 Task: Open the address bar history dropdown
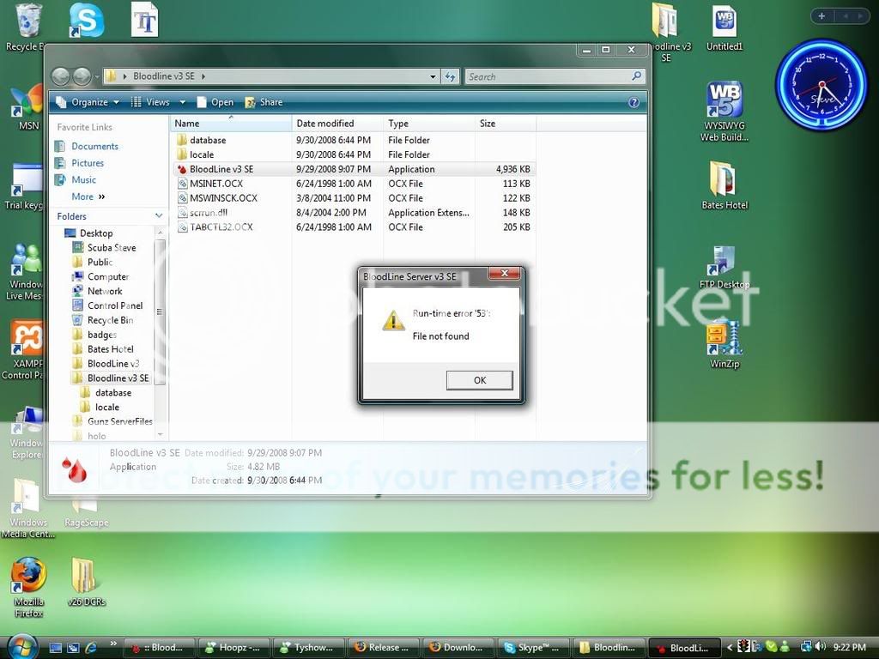[433, 76]
